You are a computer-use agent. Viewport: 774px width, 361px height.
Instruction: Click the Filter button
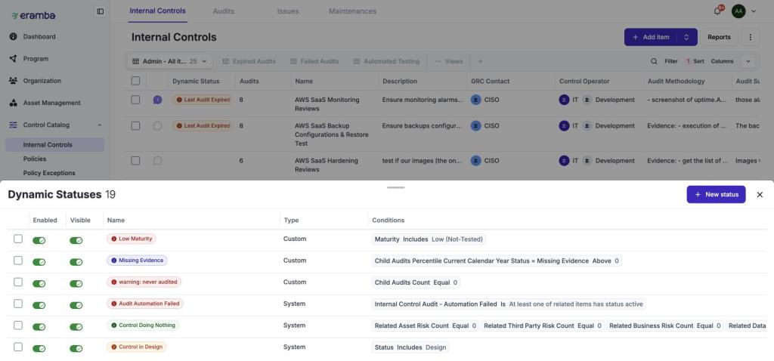[671, 61]
